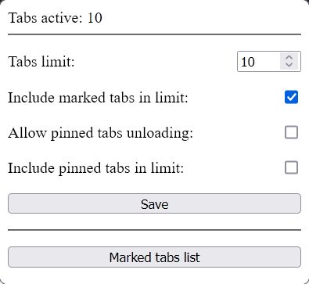Click the gray spinner area of Tabs limit
Image resolution: width=309 pixels, height=284 pixels.
pos(289,62)
